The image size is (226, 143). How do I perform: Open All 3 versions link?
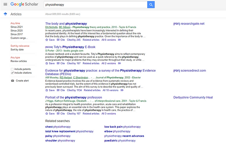click(109, 114)
